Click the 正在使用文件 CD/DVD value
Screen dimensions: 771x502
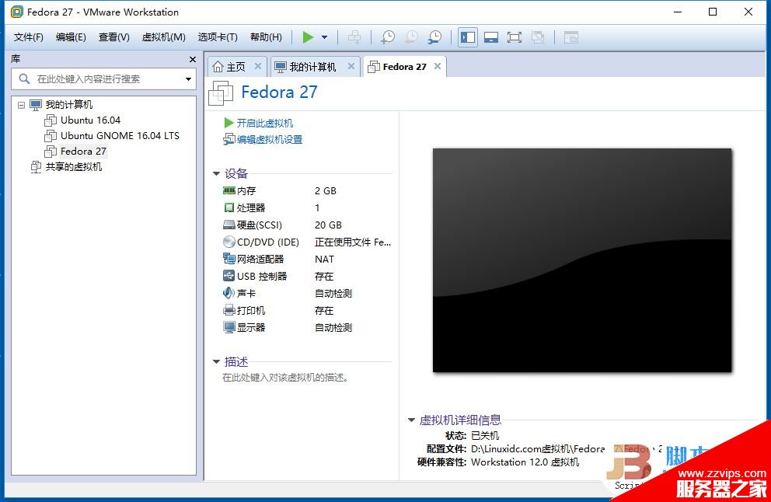click(353, 242)
